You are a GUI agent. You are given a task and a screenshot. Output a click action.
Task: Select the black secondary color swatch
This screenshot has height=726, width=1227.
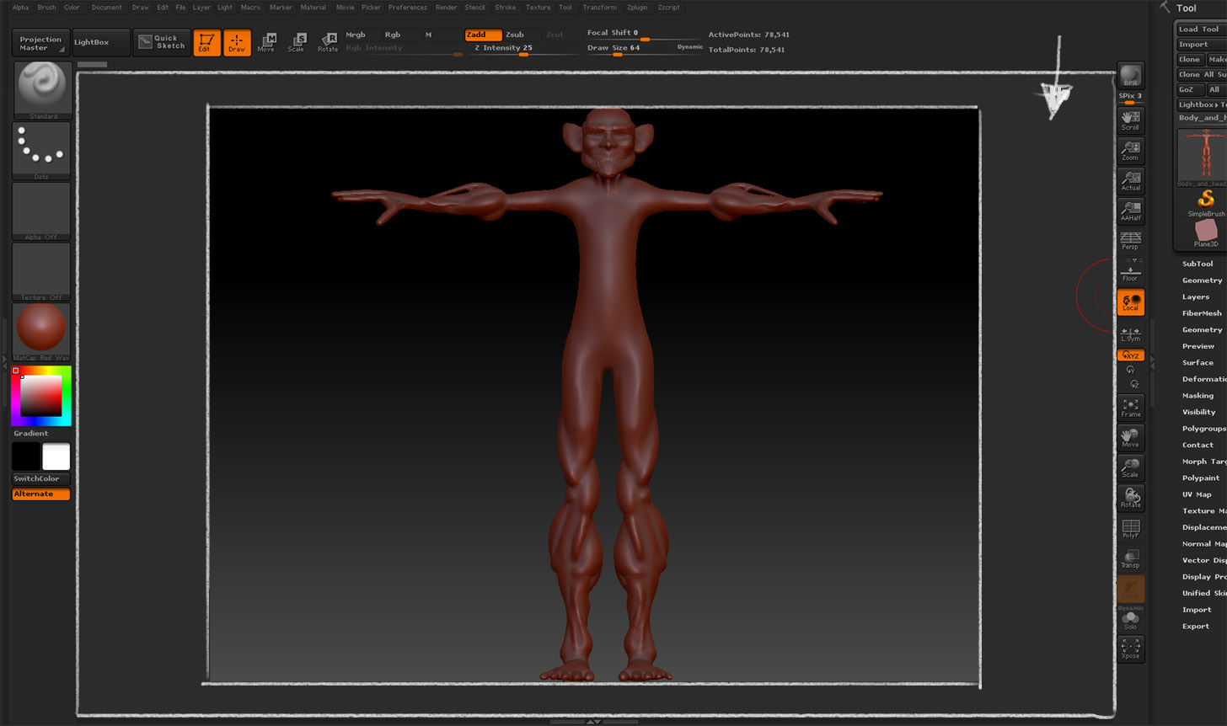(x=26, y=456)
